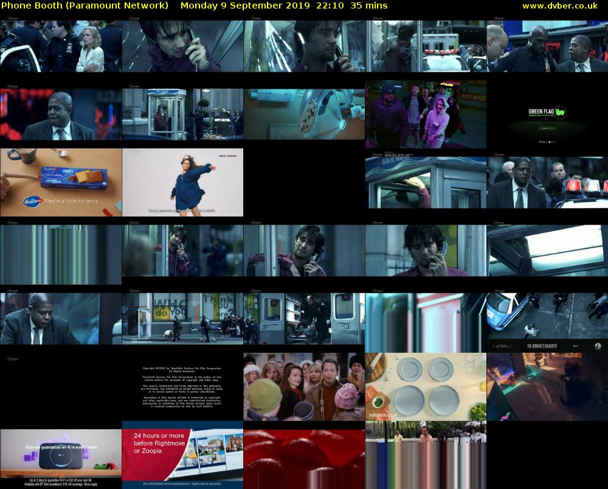The height and width of the screenshot is (489, 608).
Task: Select thumbnail of crying man on phone
Action: [x=304, y=251]
